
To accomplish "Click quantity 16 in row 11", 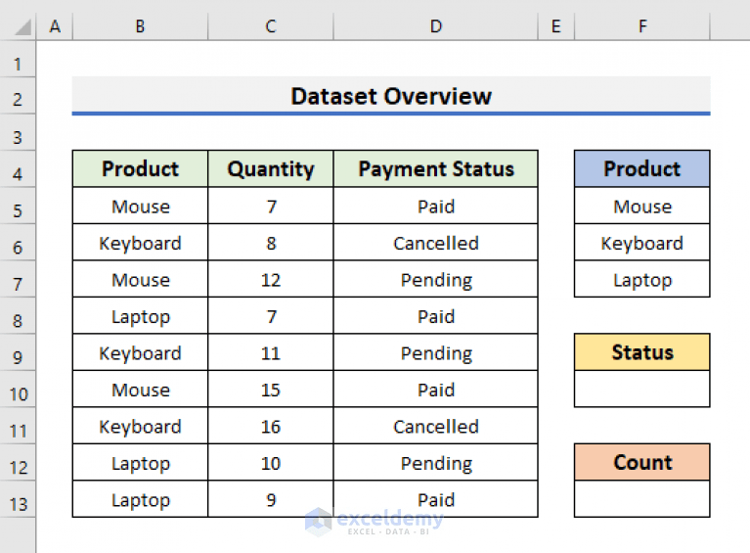I will [271, 426].
